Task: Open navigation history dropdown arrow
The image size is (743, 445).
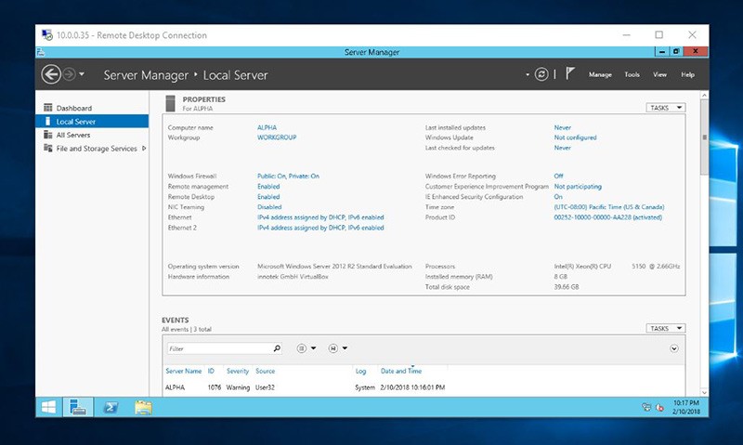Action: tap(82, 74)
